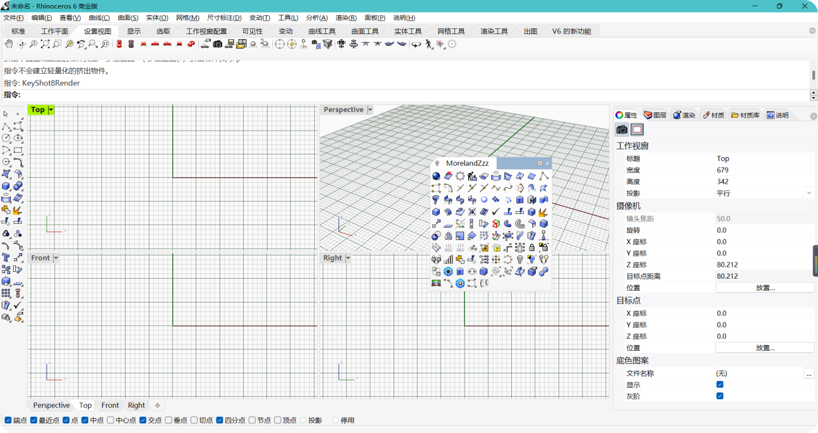Open the Top viewport title dropdown arrow
This screenshot has height=433, width=818.
[x=51, y=110]
